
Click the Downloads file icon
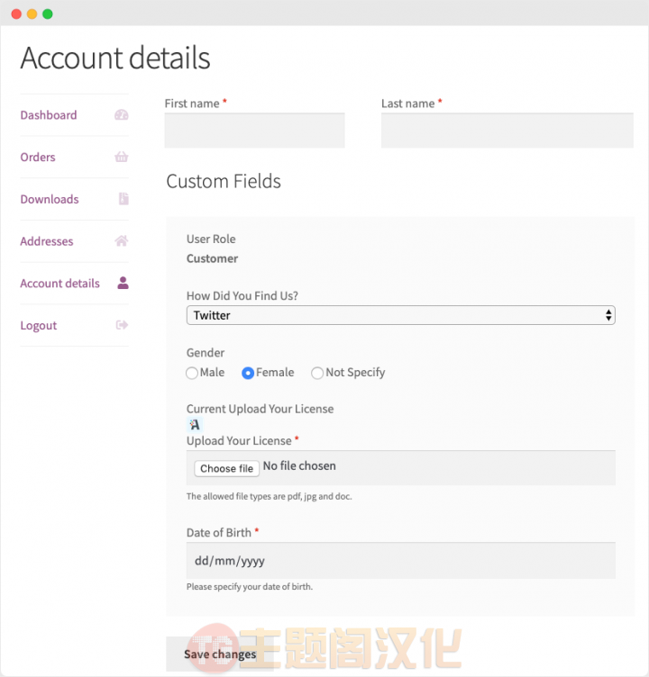[x=123, y=199]
